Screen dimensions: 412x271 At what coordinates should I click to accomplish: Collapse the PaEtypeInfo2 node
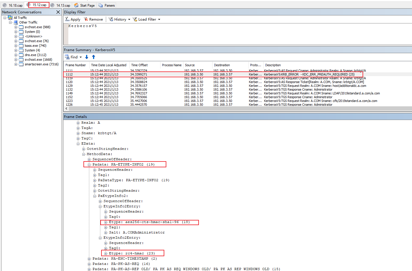[x=94, y=196]
